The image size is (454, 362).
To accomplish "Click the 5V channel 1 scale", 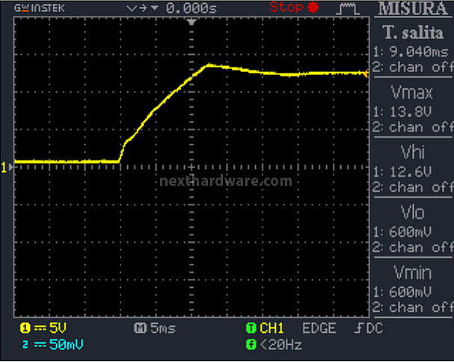I will pos(58,328).
